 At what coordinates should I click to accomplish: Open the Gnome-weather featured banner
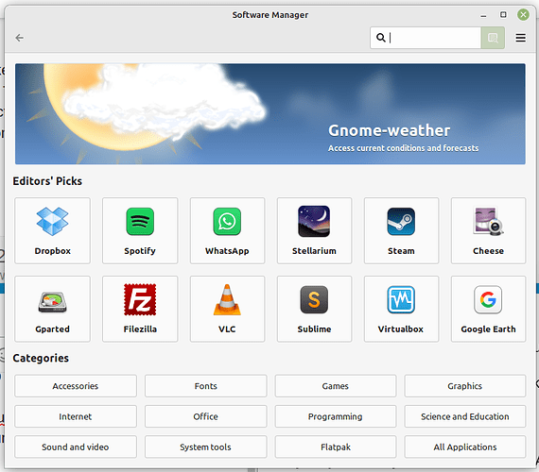(269, 113)
